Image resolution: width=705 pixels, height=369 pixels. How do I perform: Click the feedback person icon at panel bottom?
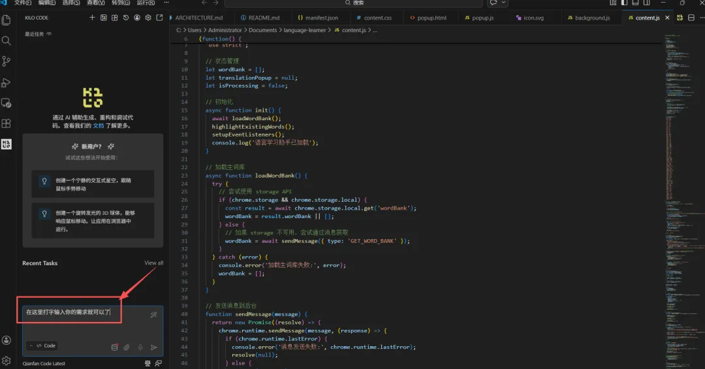[x=158, y=363]
